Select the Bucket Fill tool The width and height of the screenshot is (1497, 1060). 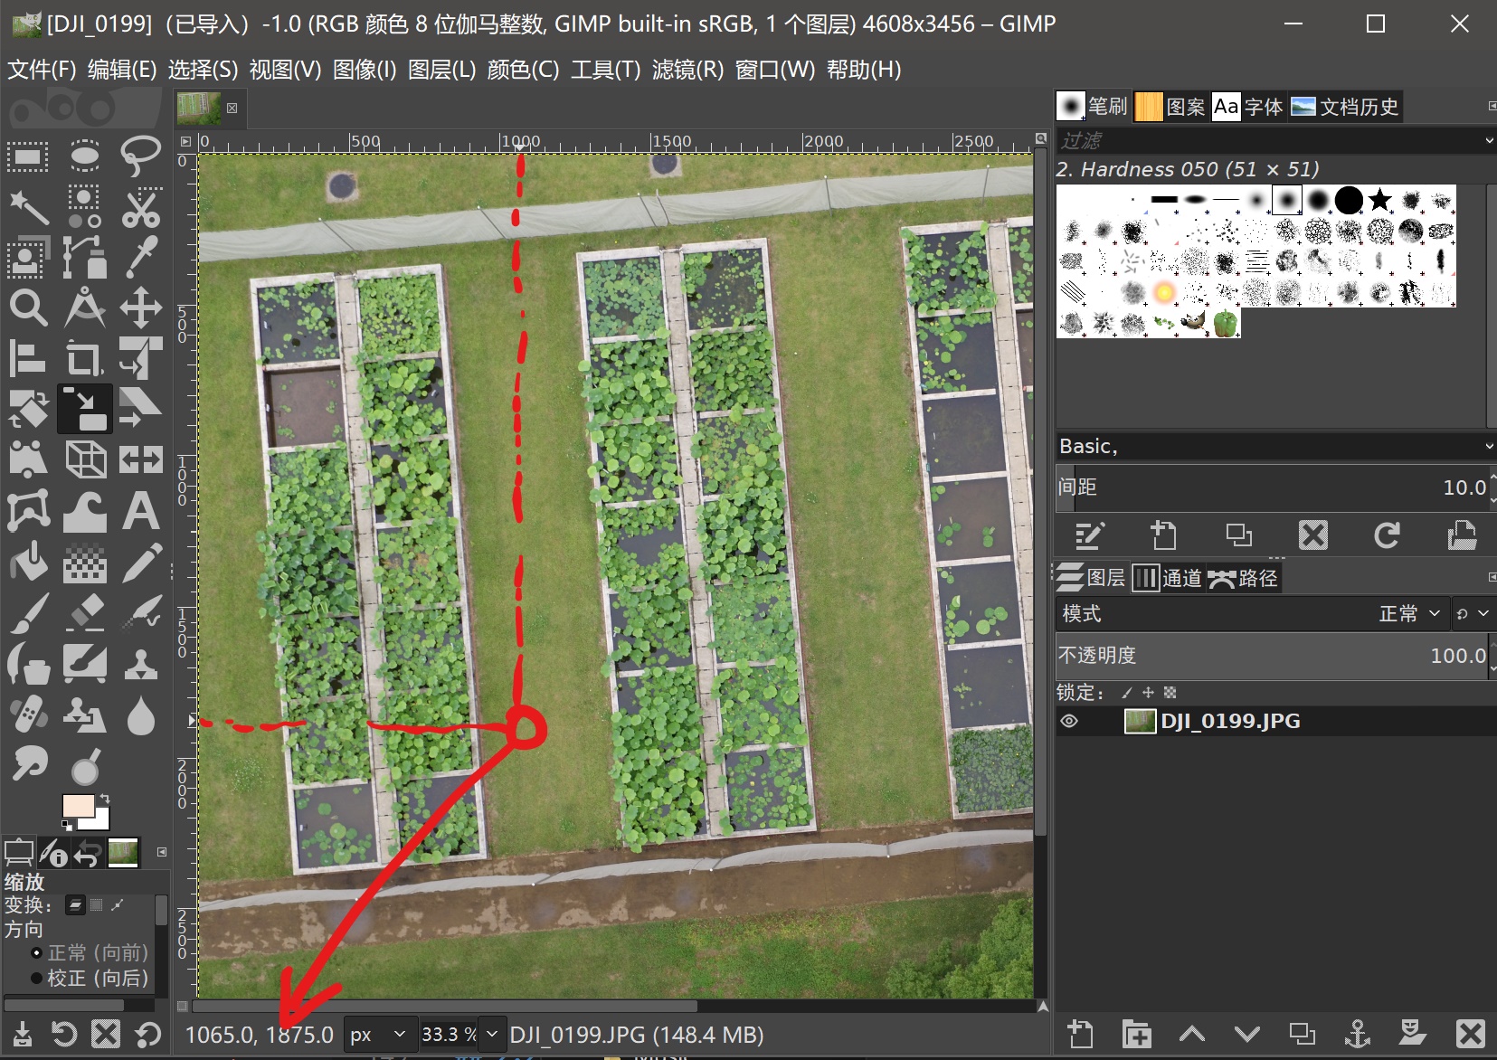pyautogui.click(x=28, y=562)
